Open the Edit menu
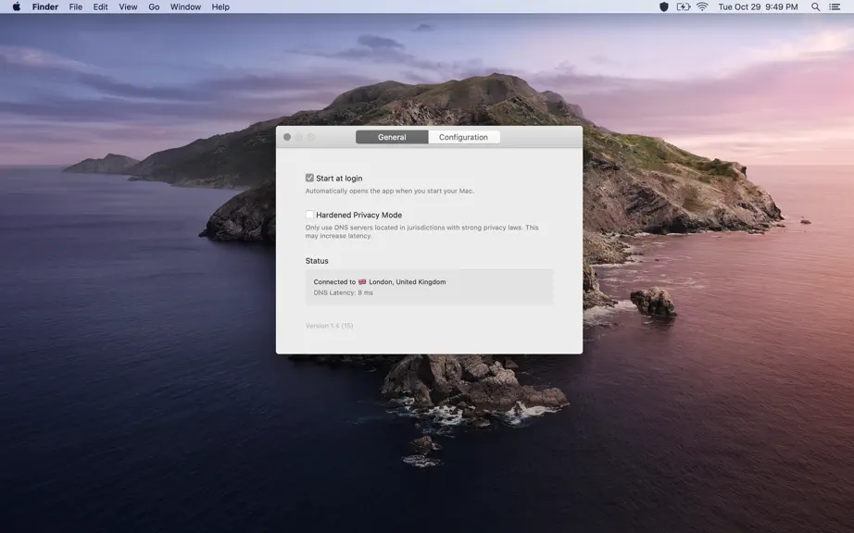This screenshot has width=854, height=533. coord(100,7)
